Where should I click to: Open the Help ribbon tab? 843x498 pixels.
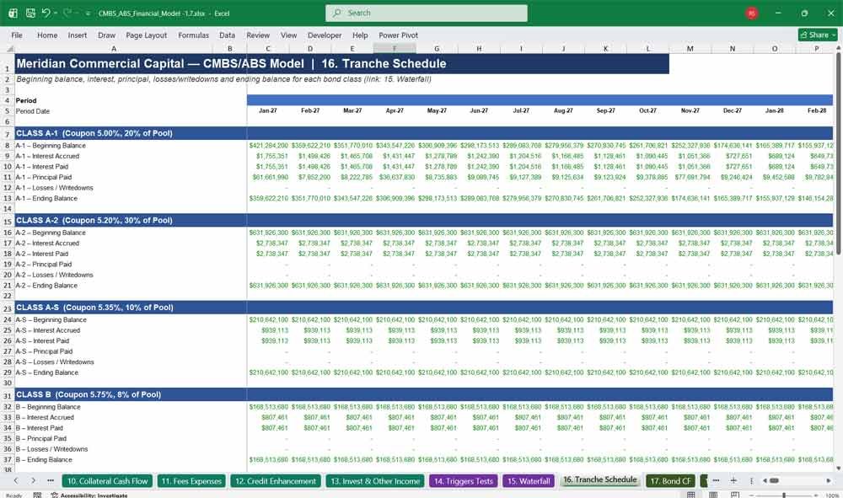click(x=360, y=35)
